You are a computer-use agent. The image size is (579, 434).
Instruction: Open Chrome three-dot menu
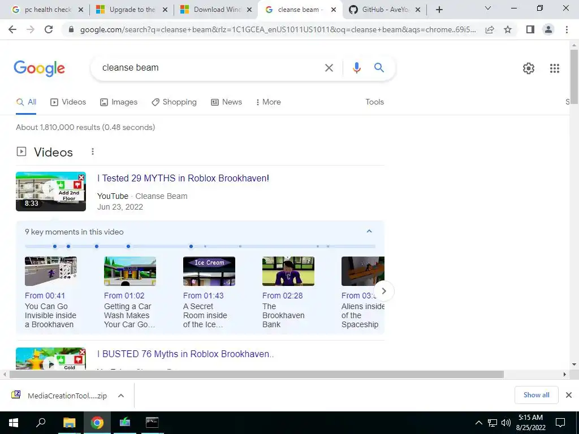pyautogui.click(x=567, y=29)
